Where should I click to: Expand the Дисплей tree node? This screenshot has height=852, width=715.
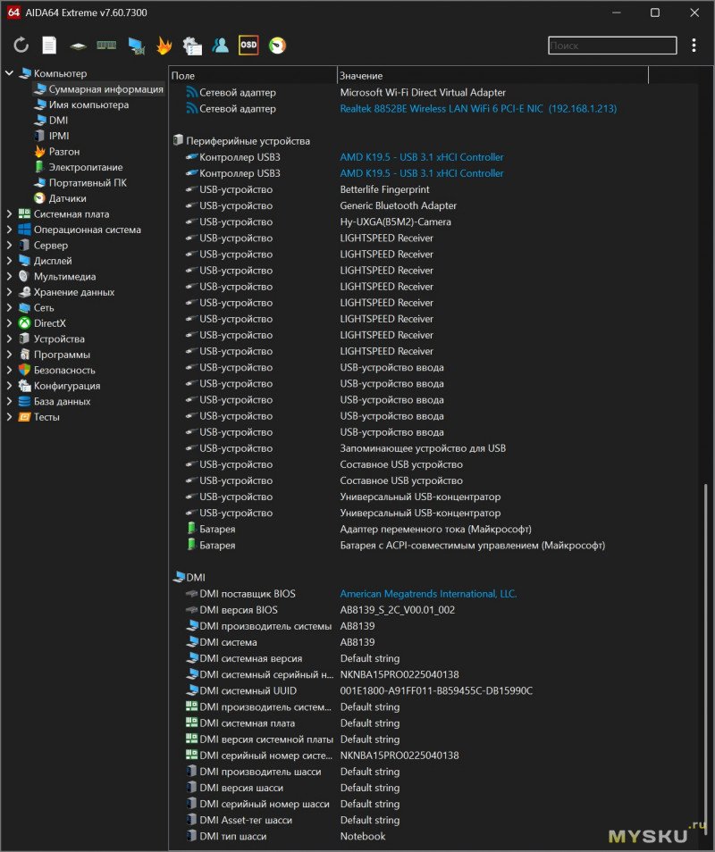point(9,261)
